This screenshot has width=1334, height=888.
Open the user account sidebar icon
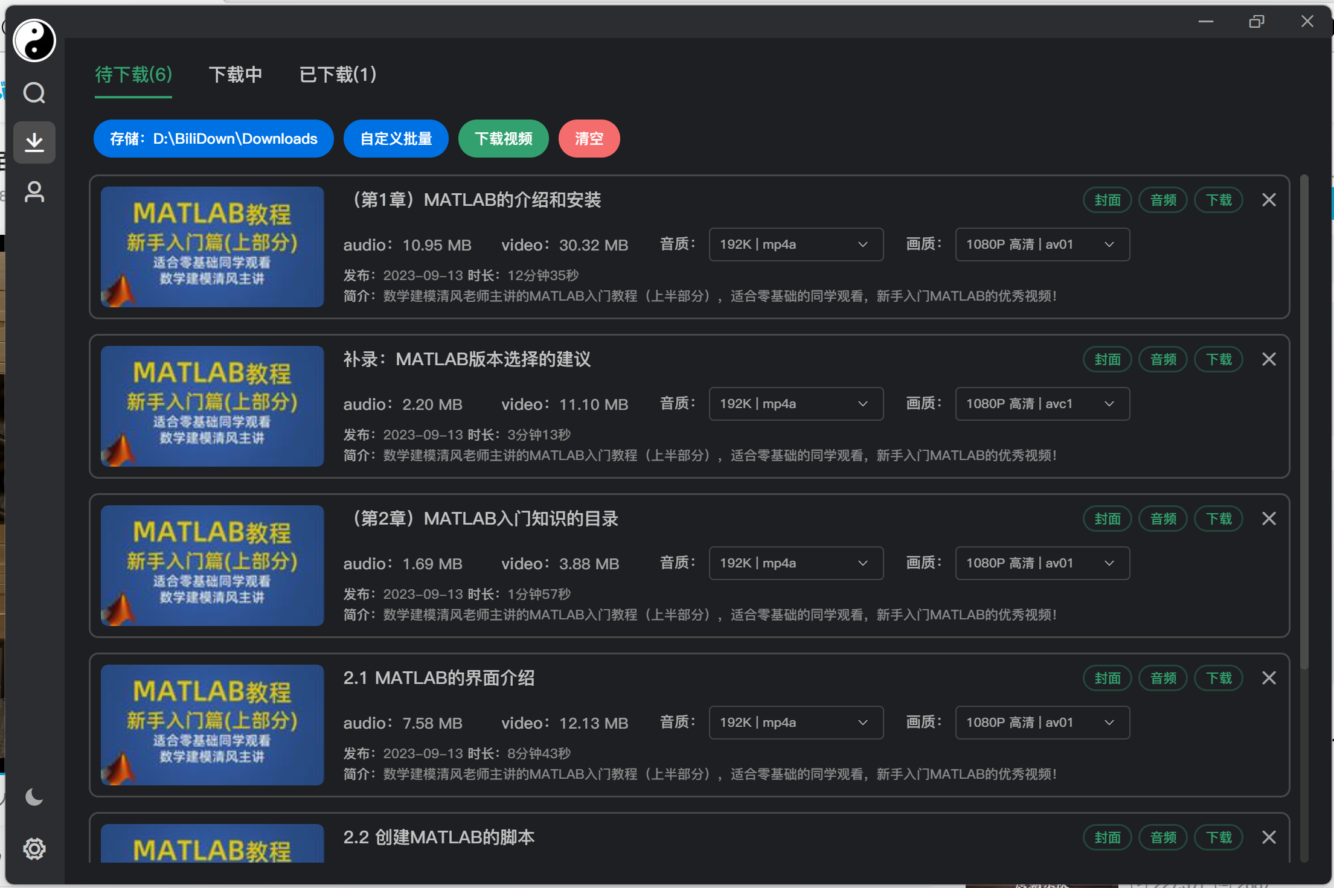pos(34,192)
